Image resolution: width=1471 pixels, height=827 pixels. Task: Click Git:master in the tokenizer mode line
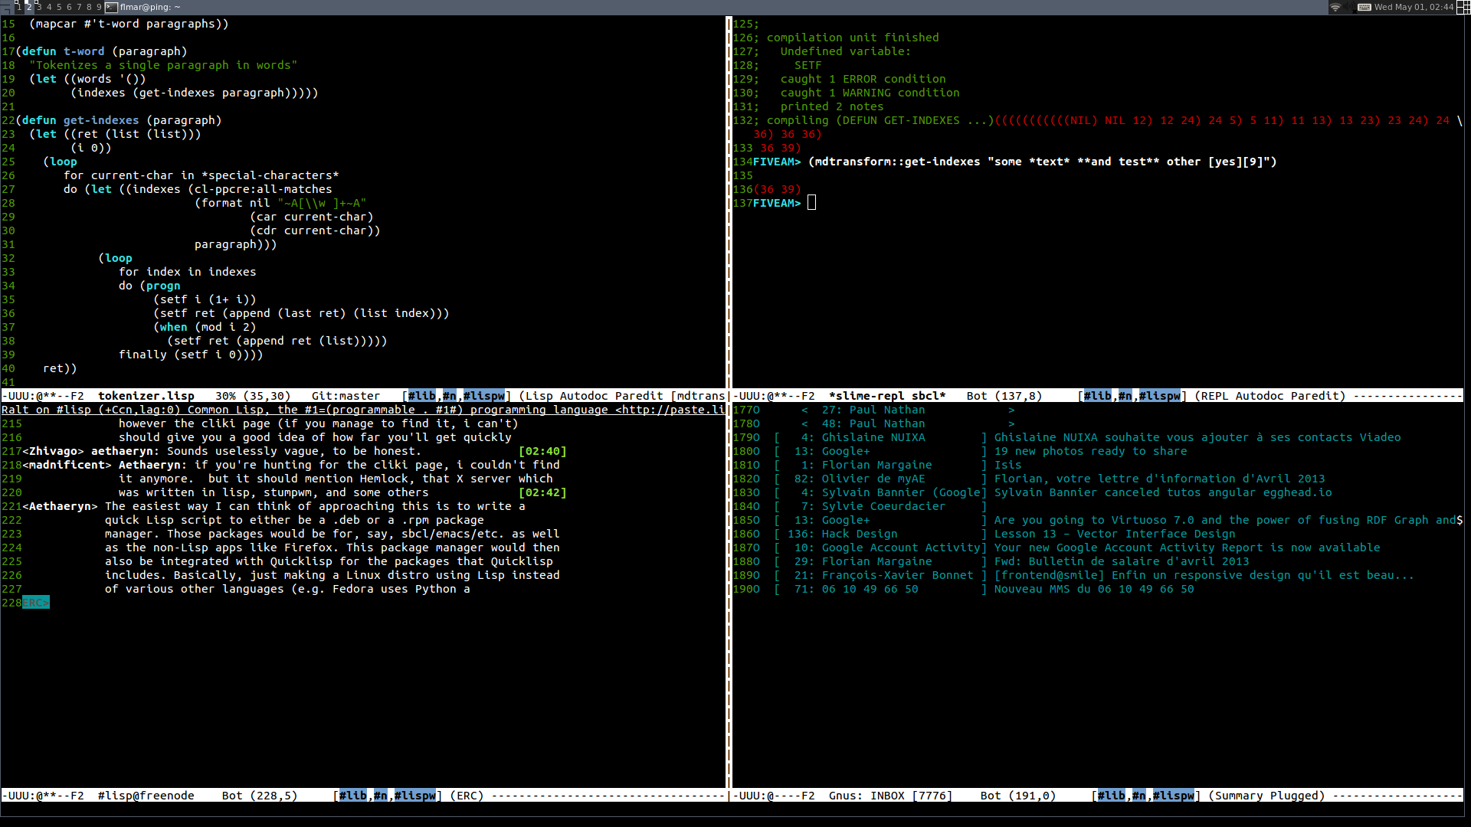(346, 396)
